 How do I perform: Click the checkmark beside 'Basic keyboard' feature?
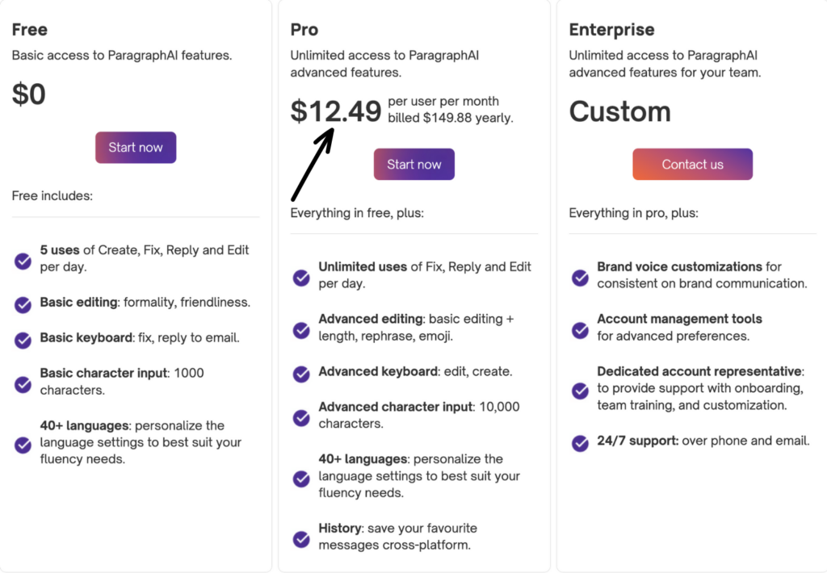click(23, 337)
